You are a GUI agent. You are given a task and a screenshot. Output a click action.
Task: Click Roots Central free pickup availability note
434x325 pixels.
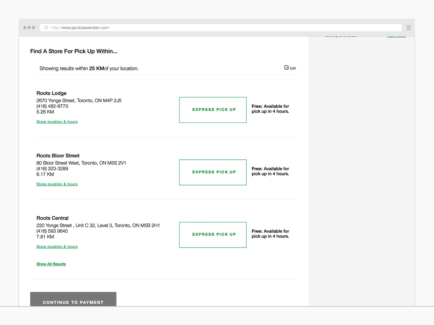click(270, 234)
